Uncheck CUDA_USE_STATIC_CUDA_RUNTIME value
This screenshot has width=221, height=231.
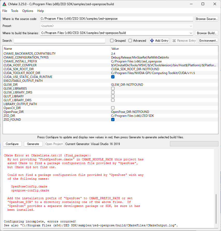(x=113, y=77)
